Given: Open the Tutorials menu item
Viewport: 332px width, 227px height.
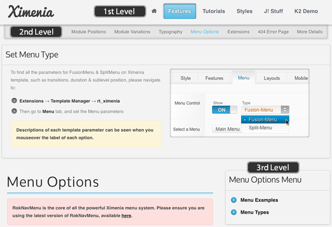Looking at the screenshot, I should pos(213,11).
